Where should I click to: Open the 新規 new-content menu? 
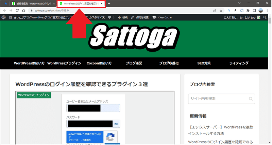click(123, 17)
